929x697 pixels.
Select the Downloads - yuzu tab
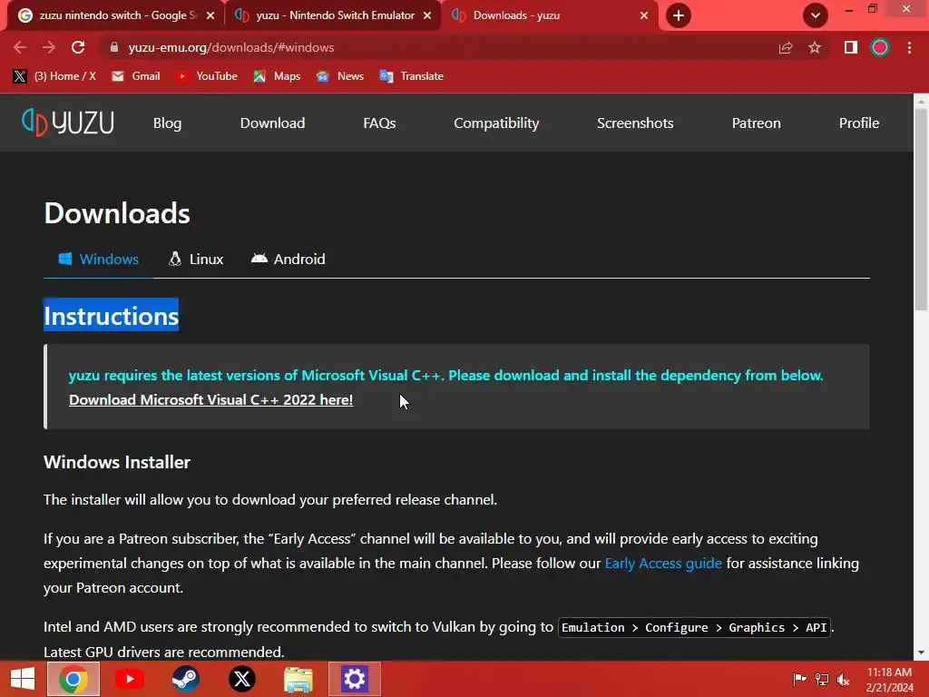pyautogui.click(x=550, y=15)
